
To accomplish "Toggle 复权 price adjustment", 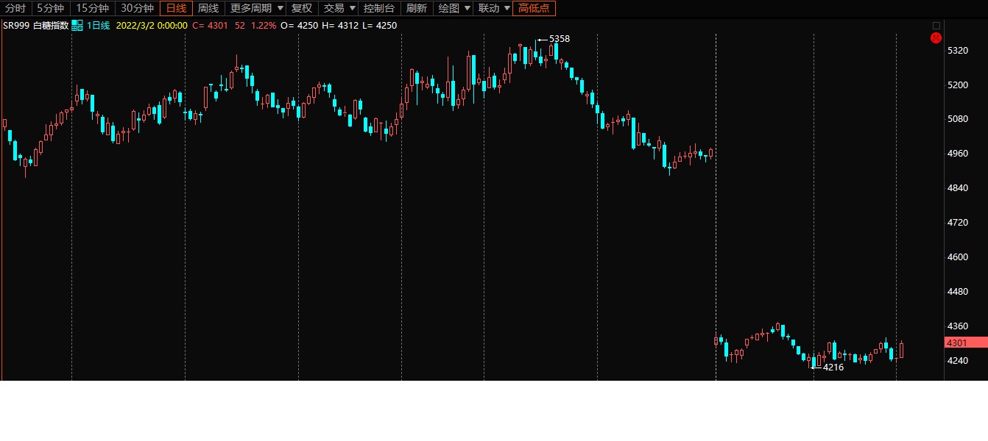I will tap(302, 9).
